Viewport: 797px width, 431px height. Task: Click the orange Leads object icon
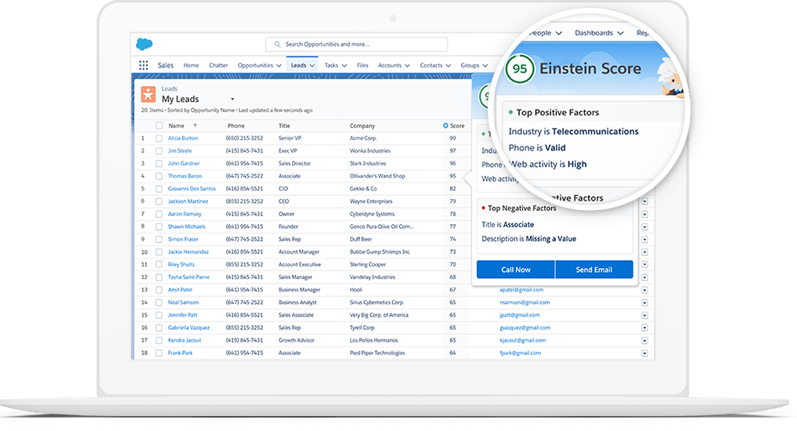(x=148, y=94)
